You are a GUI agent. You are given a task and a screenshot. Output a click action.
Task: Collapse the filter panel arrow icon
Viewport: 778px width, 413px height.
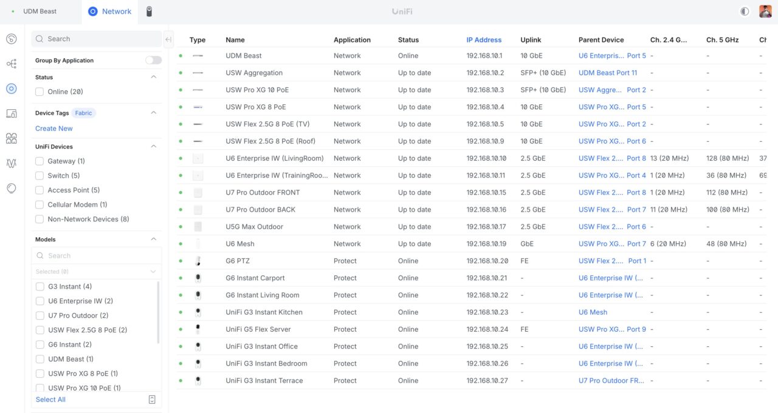point(168,39)
